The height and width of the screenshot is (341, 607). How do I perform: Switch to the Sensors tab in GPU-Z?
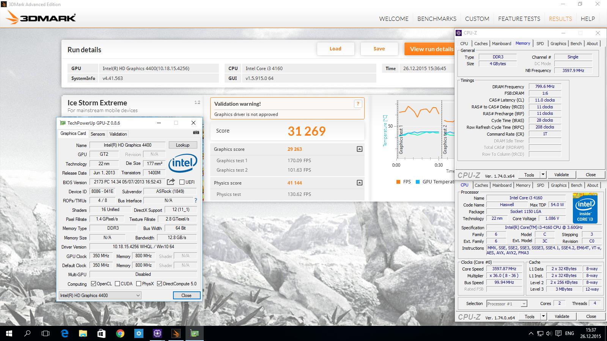pyautogui.click(x=97, y=134)
